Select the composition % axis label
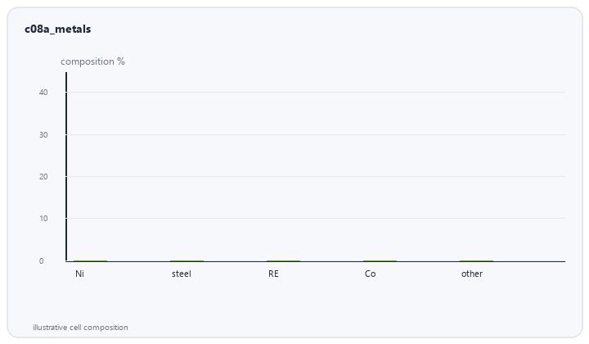This screenshot has height=344, width=589. (x=92, y=61)
